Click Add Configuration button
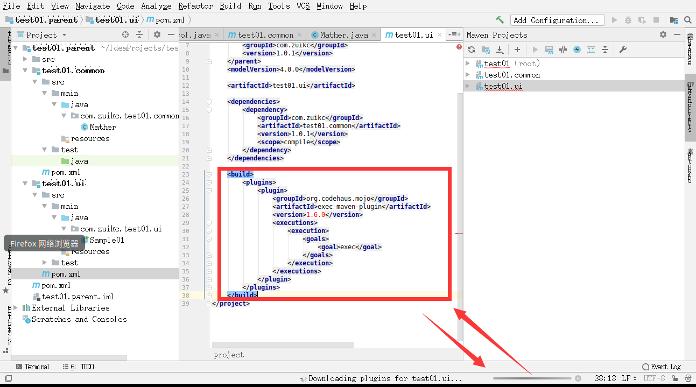The height and width of the screenshot is (387, 696). pos(557,20)
